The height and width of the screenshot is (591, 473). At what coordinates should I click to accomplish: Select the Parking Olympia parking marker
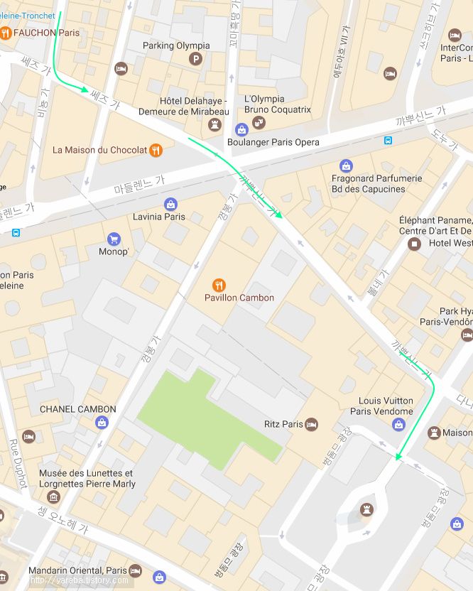(195, 59)
